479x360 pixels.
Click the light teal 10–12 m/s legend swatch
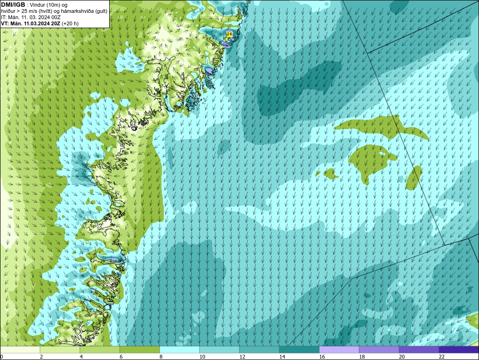point(219,349)
